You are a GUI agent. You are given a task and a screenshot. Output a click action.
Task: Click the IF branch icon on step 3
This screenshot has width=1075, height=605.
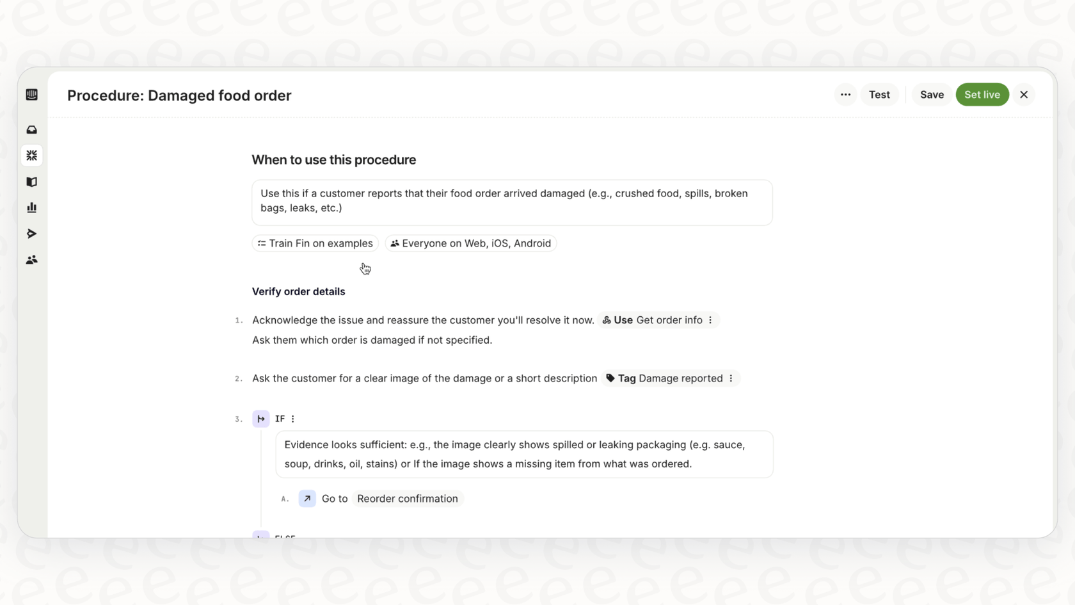tap(260, 419)
